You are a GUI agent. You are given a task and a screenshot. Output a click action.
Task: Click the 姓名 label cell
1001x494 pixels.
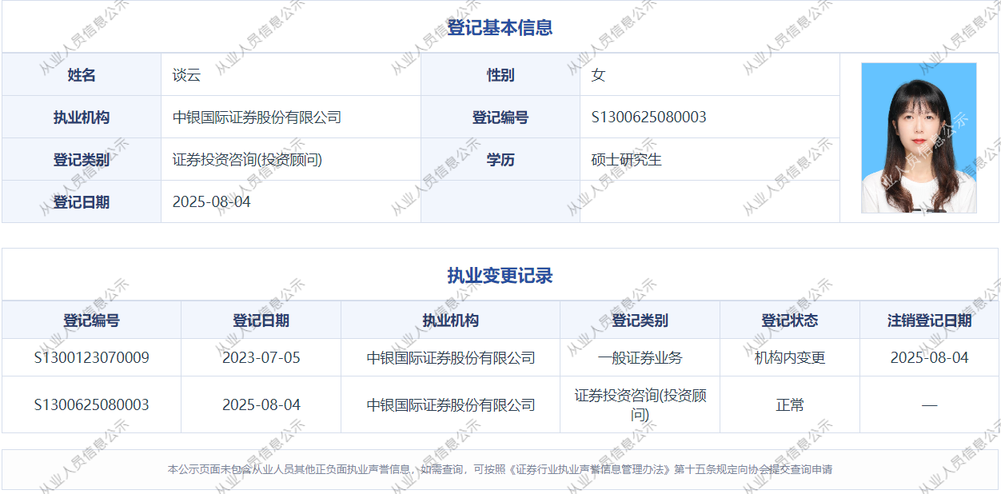tap(82, 75)
